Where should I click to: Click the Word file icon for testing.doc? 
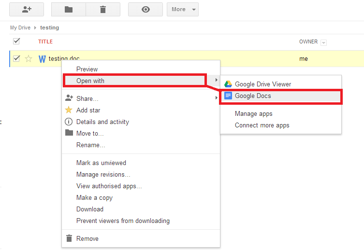tap(42, 59)
